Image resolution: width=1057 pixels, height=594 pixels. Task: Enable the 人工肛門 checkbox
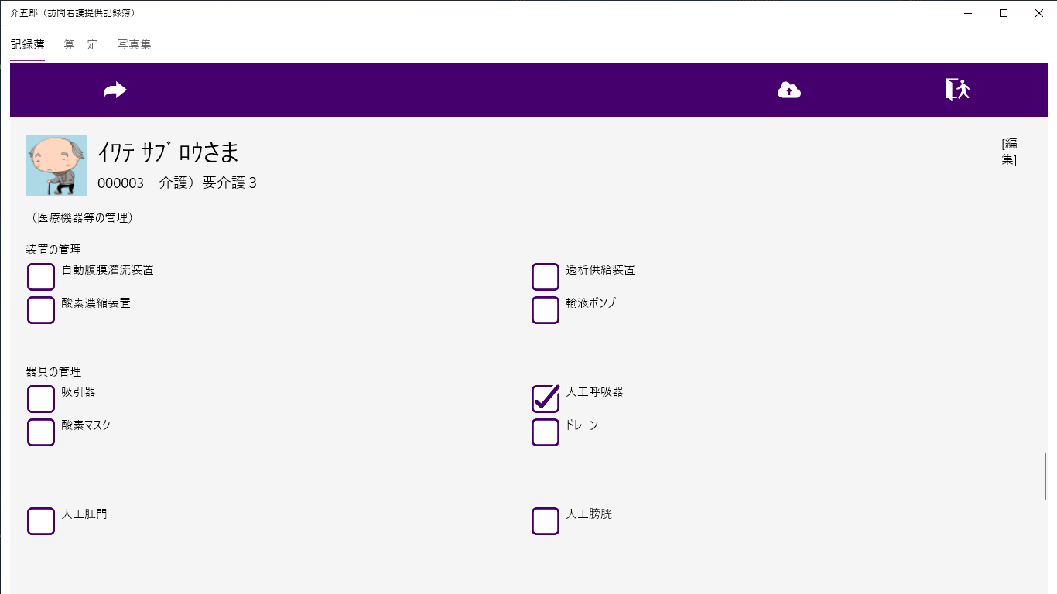point(41,521)
